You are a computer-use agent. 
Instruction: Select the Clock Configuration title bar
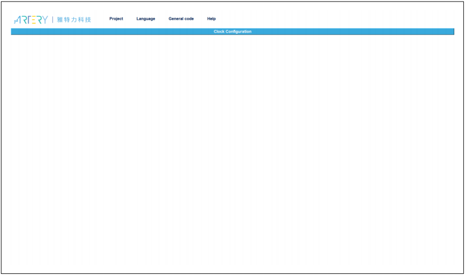[x=232, y=32]
